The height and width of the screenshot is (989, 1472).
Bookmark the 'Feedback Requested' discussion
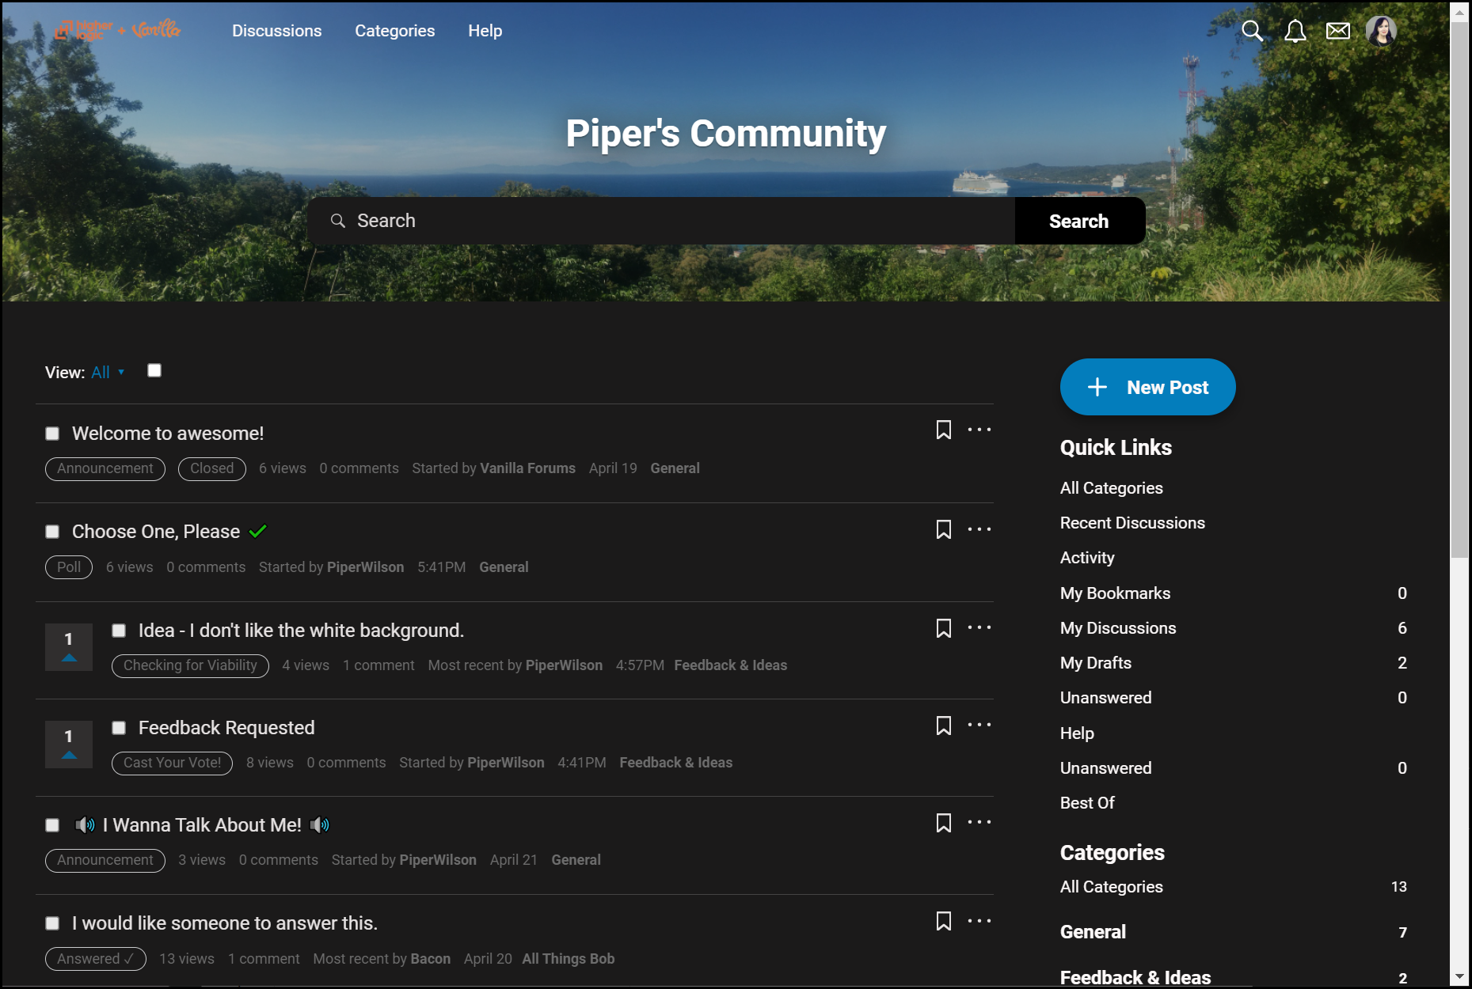coord(943,726)
